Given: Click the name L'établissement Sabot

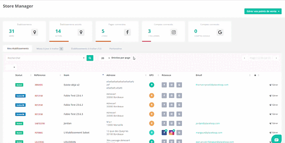Looking at the screenshot, I should coord(77,133).
